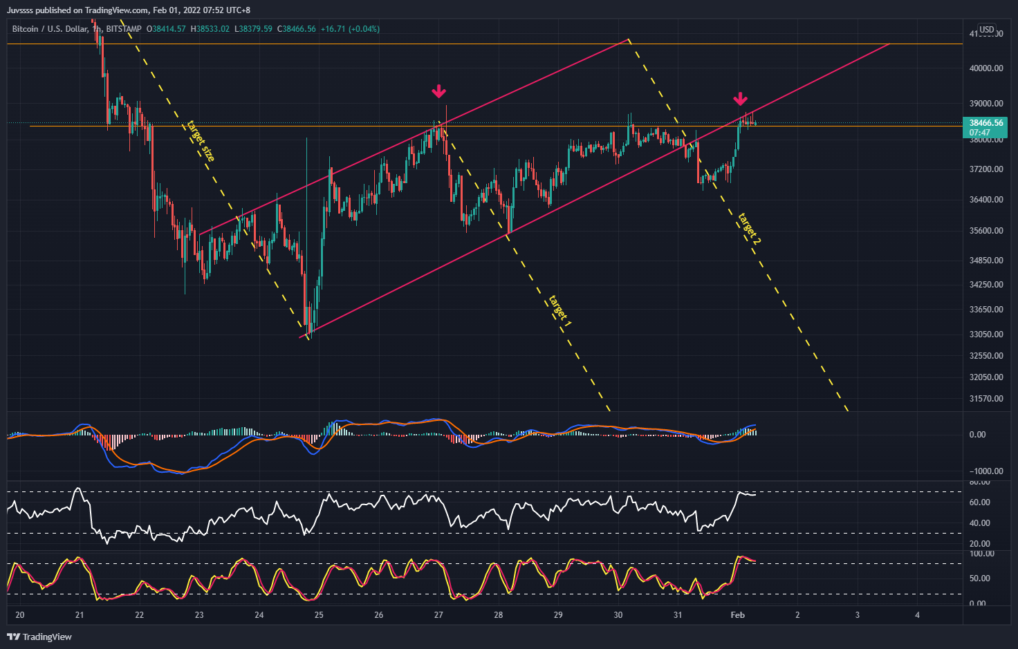The height and width of the screenshot is (649, 1018).
Task: Select the 'target size' annotation text
Action: tap(201, 141)
